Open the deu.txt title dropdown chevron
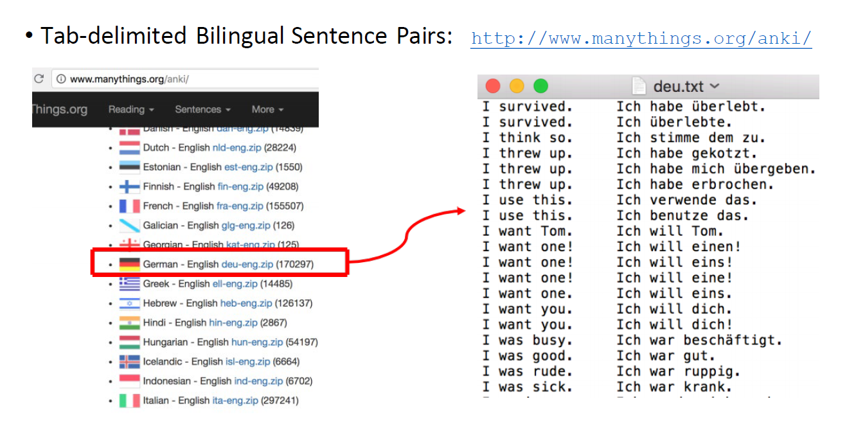This screenshot has height=428, width=856. (x=715, y=86)
